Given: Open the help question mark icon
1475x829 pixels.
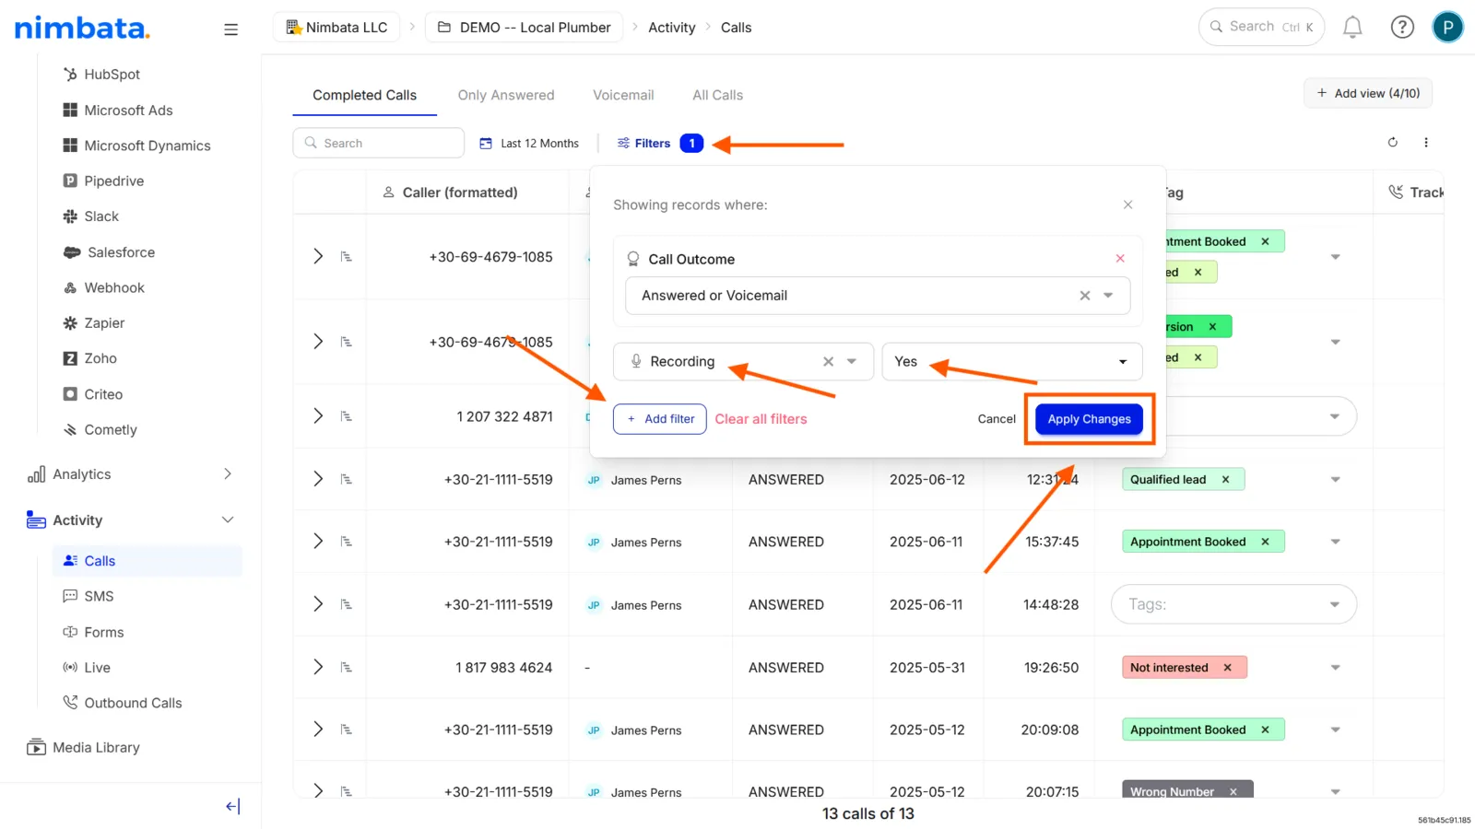Looking at the screenshot, I should (x=1402, y=28).
